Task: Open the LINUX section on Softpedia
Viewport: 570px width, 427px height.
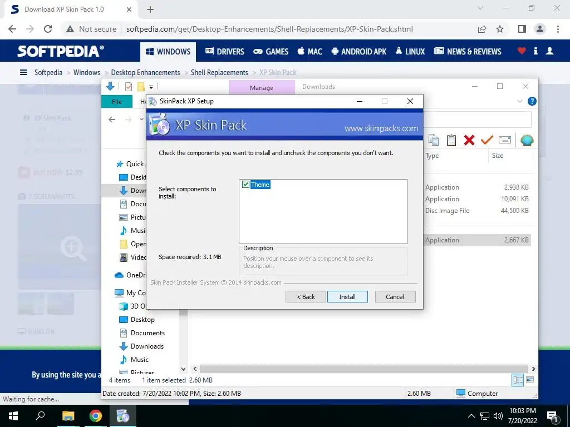Action: point(410,52)
